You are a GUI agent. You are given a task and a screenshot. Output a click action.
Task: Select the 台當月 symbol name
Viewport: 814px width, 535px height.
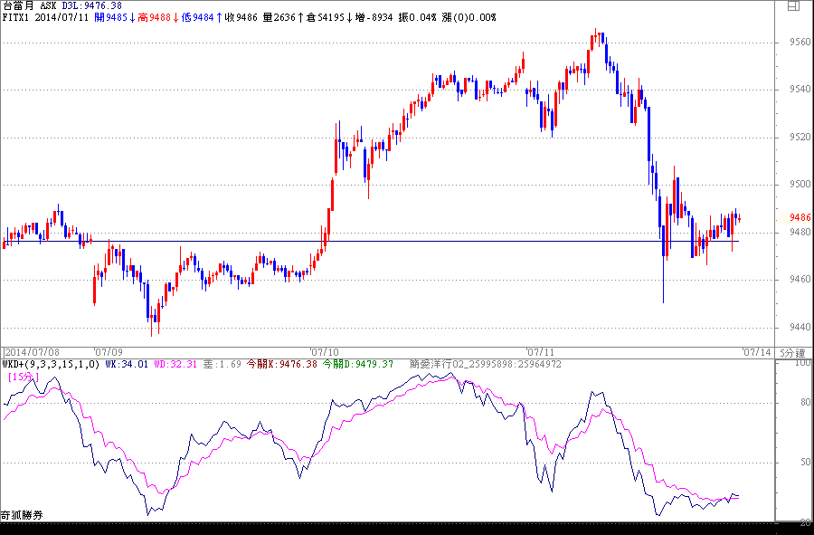click(18, 5)
